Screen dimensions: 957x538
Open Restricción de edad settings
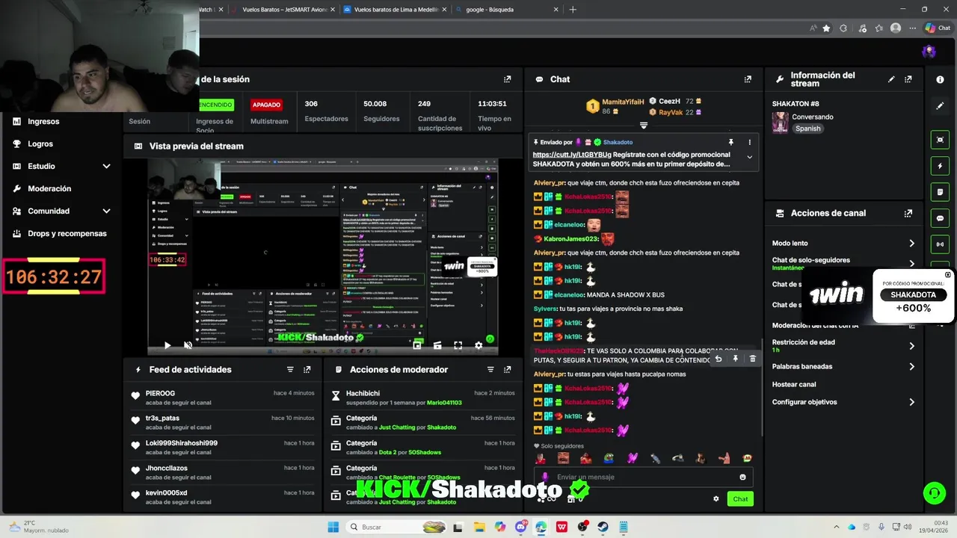tap(843, 346)
